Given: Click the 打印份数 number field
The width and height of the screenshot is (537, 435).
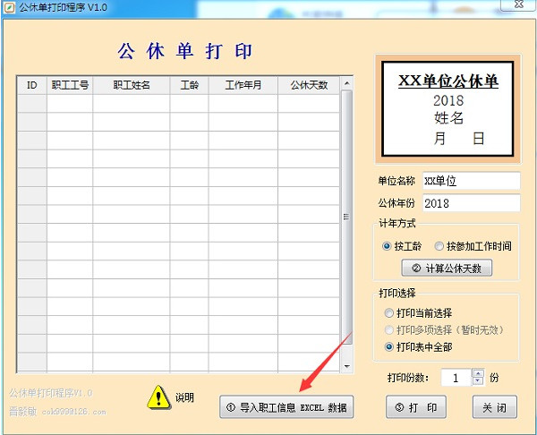Looking at the screenshot, I should tap(456, 378).
